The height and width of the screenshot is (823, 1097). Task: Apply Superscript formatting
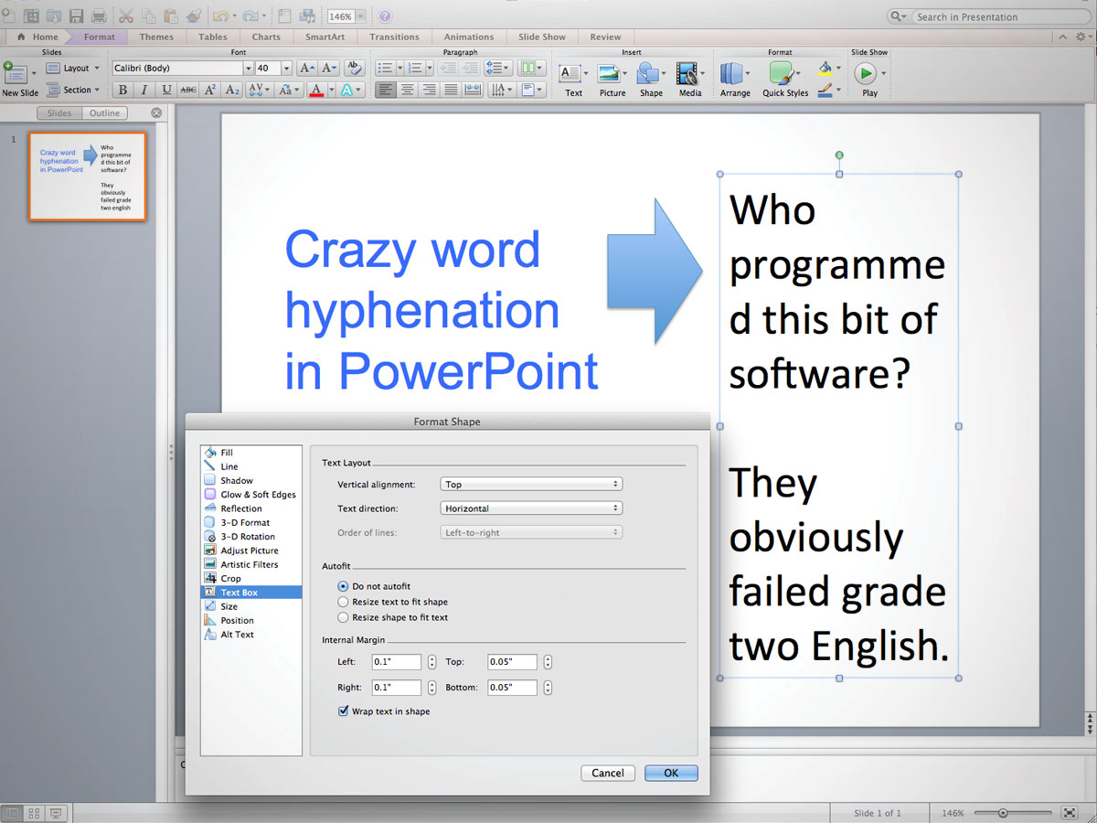210,90
